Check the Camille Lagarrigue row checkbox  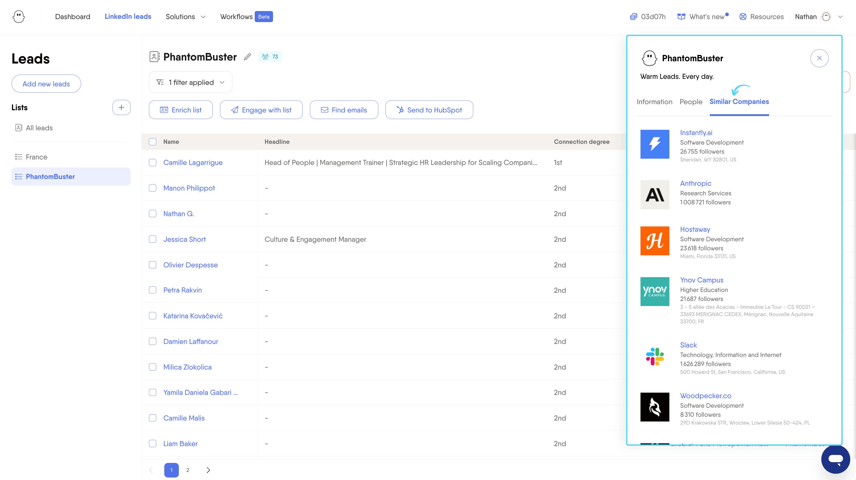click(x=152, y=162)
